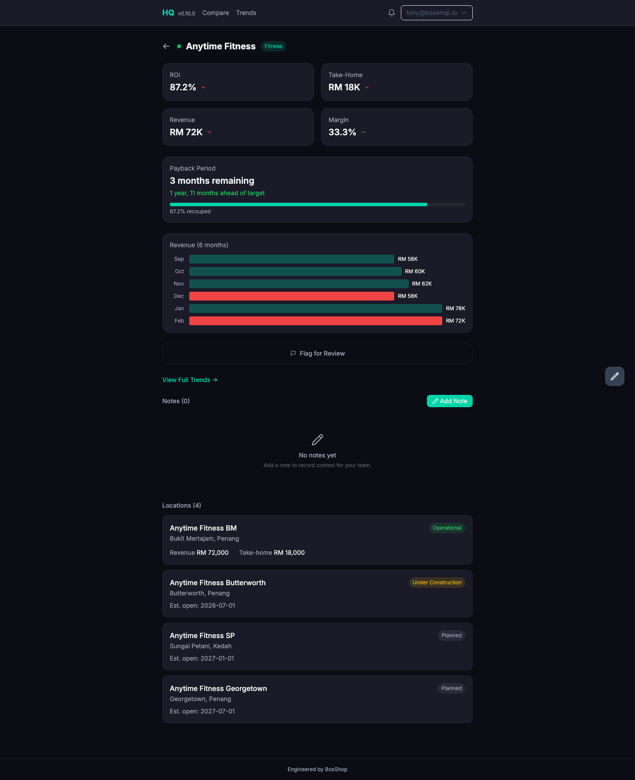Click the red down-trend arrow beside ROI
This screenshot has width=635, height=780.
coord(203,87)
